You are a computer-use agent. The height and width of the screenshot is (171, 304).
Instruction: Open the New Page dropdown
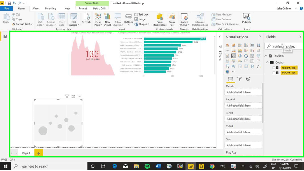(x=98, y=19)
